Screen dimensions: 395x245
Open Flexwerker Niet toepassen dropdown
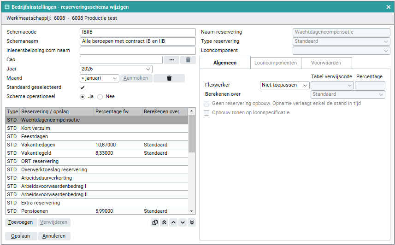coord(285,85)
